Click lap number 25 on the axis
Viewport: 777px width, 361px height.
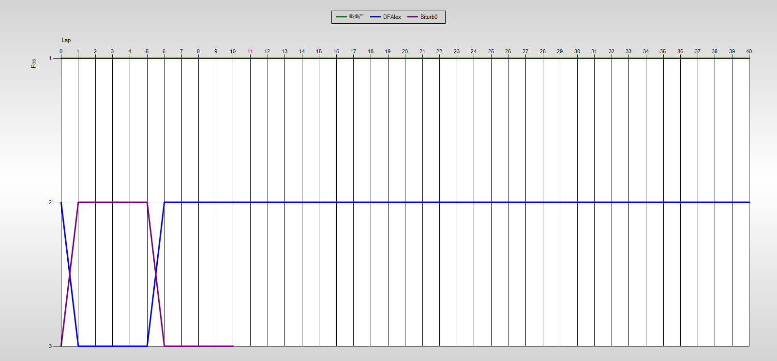(x=491, y=51)
